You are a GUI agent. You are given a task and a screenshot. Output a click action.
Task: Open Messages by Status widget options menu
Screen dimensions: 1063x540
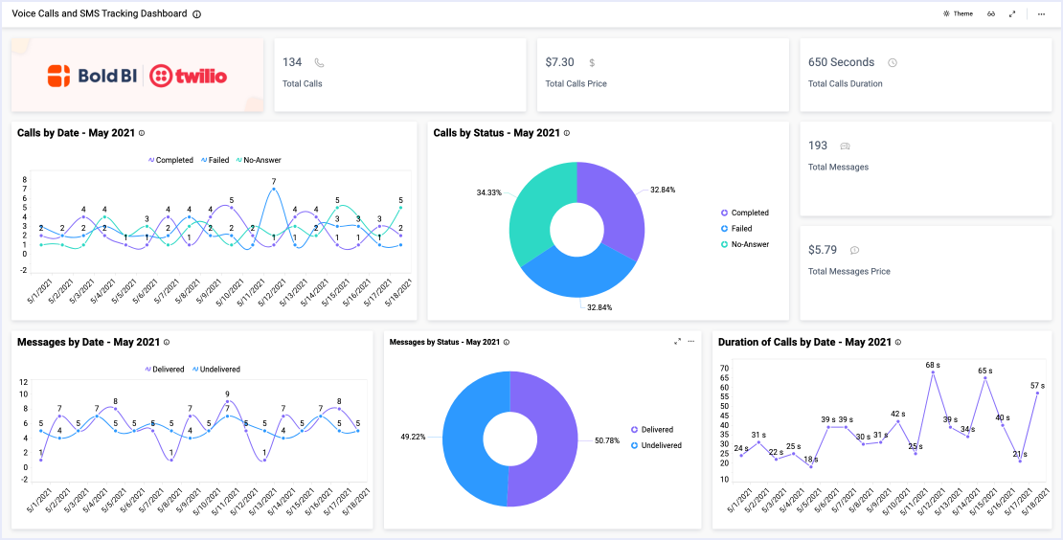691,341
